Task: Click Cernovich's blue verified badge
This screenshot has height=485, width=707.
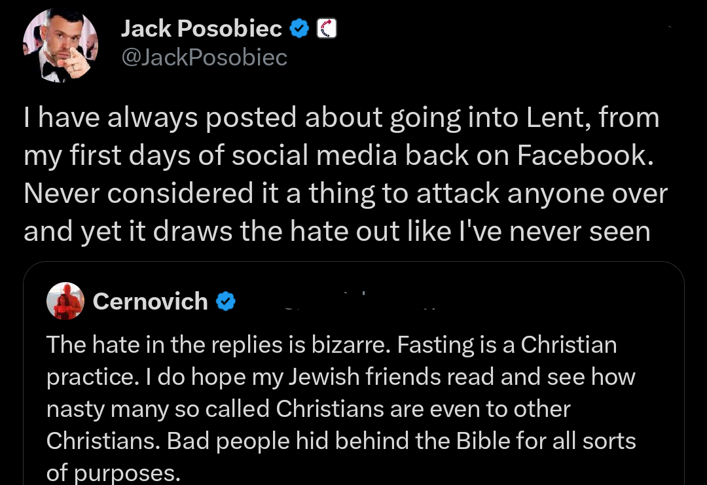Action: click(227, 301)
